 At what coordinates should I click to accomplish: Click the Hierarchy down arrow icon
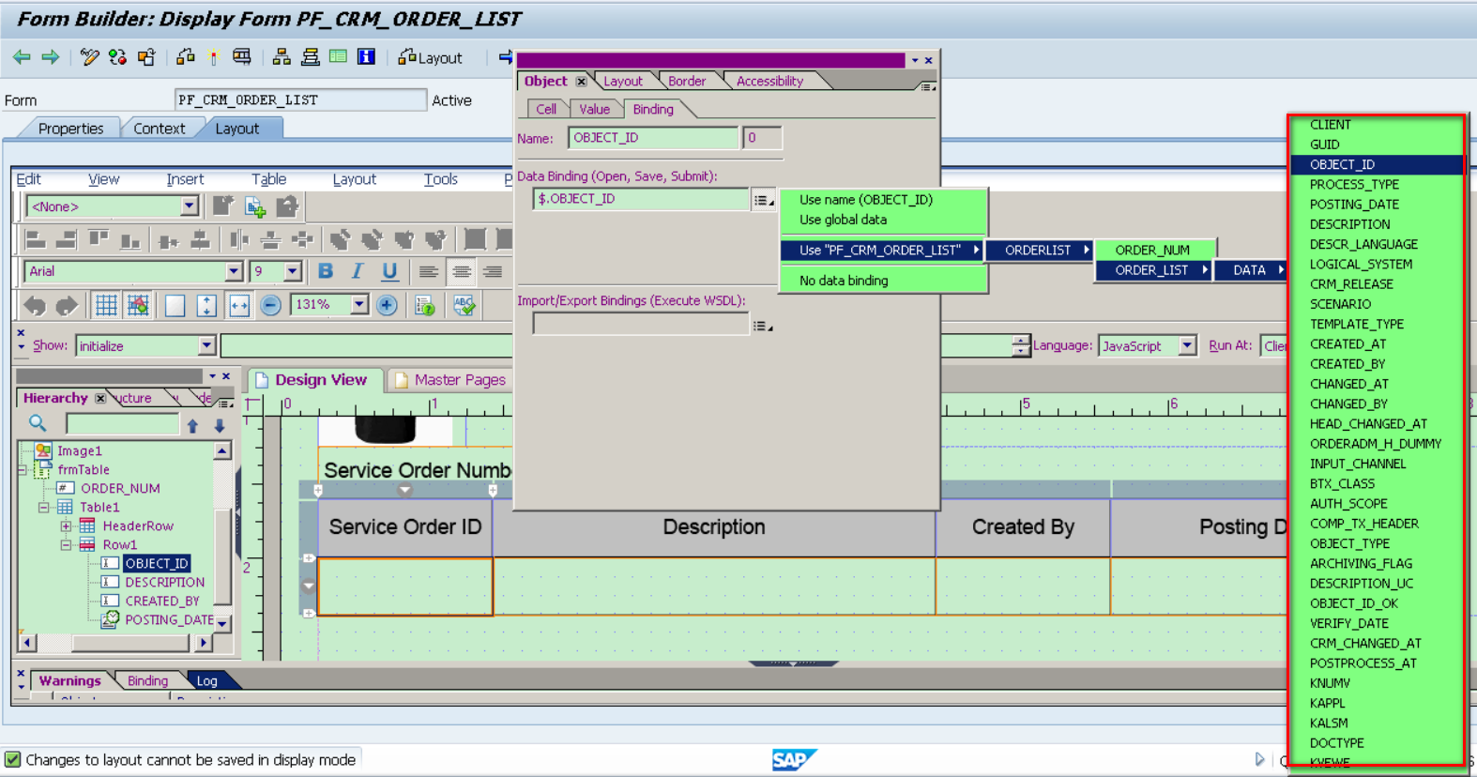[x=220, y=425]
